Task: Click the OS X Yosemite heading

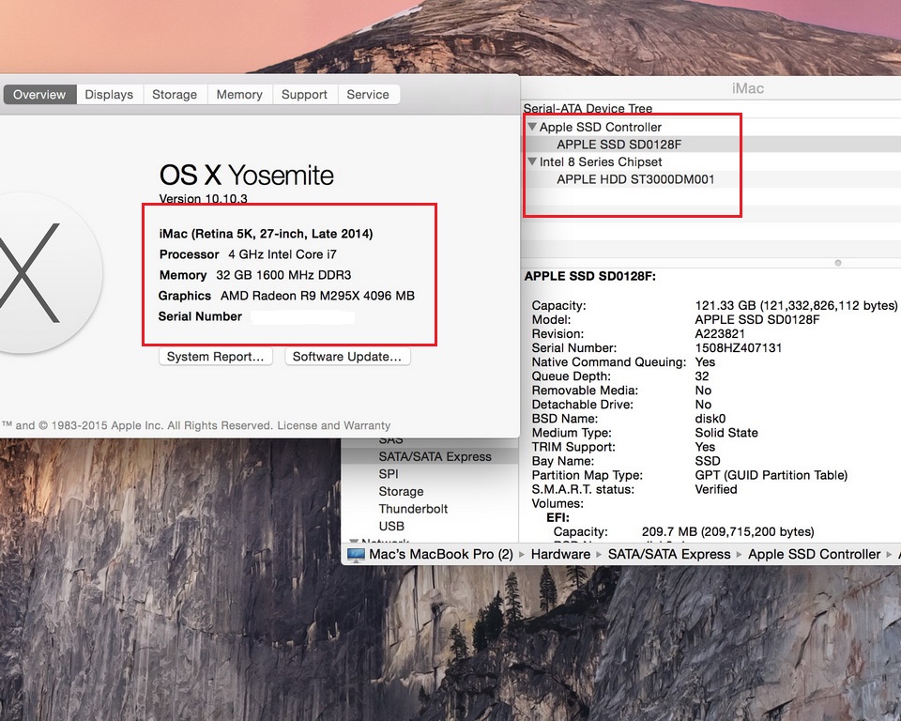Action: click(246, 175)
